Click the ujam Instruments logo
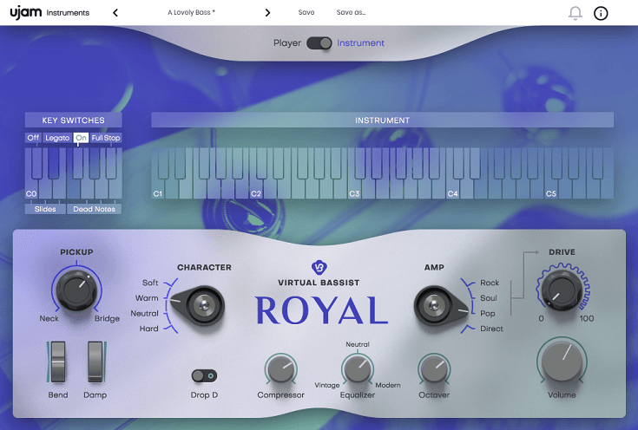The image size is (638, 430). (x=49, y=12)
